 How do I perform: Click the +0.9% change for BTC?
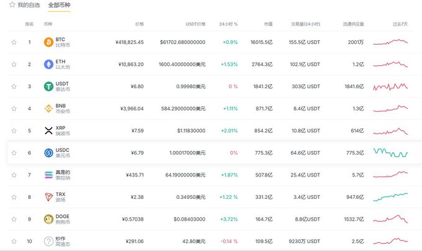click(x=230, y=42)
